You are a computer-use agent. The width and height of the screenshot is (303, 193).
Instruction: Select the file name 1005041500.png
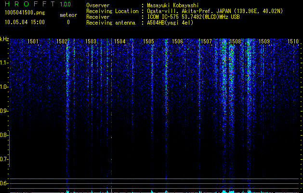(x=25, y=13)
